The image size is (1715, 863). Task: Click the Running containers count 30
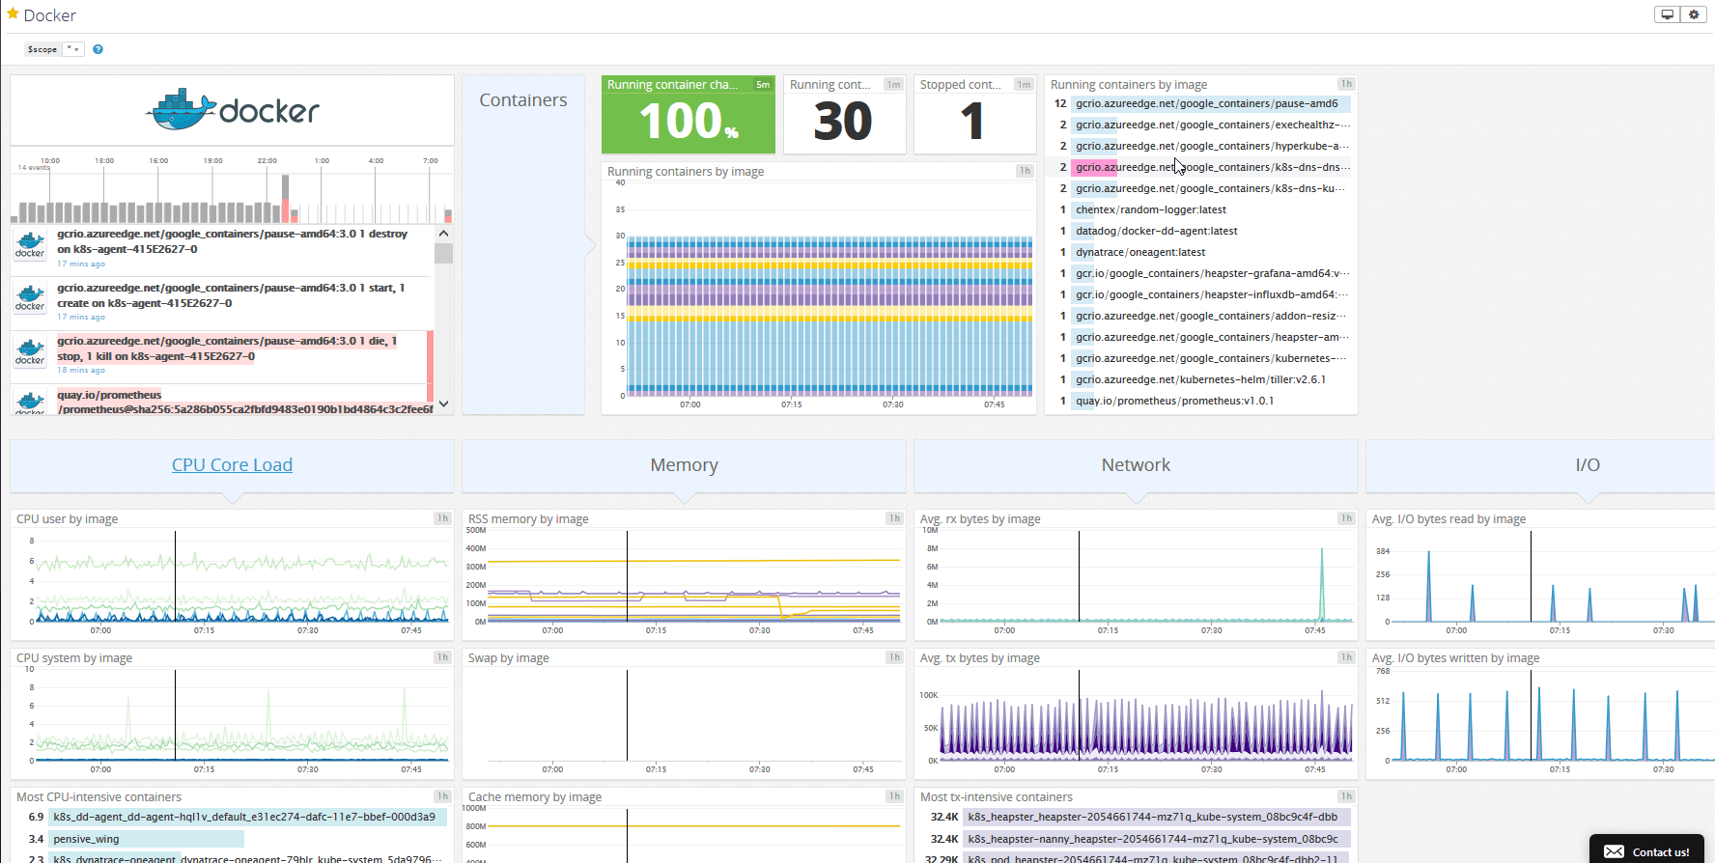pos(843,122)
